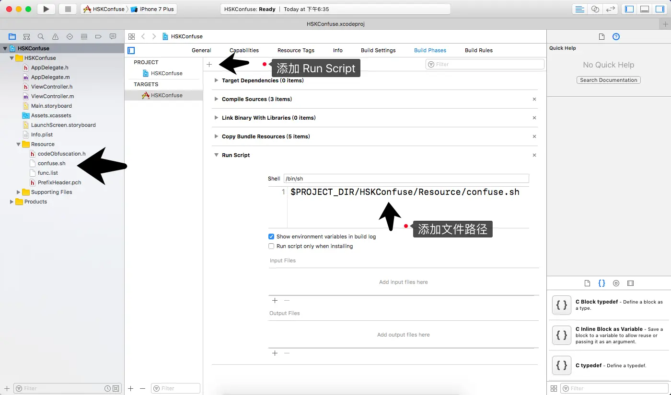Click the build phases Filter field
The height and width of the screenshot is (395, 671).
tap(485, 64)
